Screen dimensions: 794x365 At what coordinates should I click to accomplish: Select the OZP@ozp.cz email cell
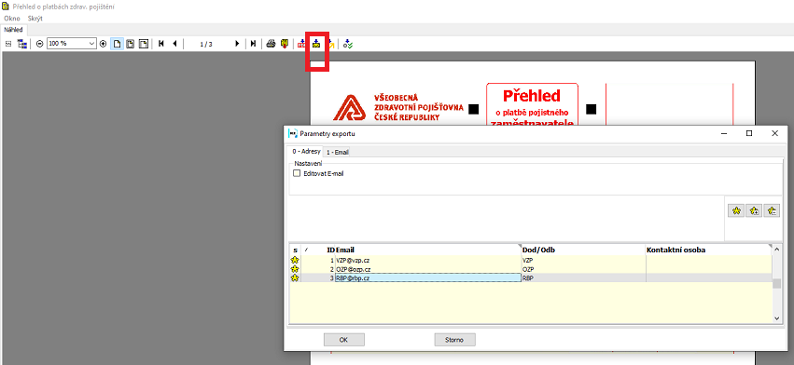coord(428,269)
